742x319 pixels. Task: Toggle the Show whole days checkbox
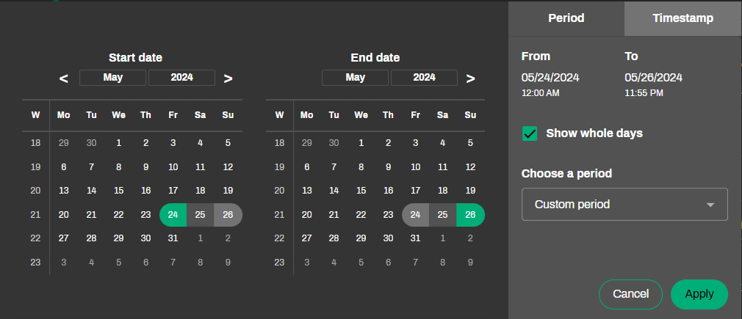[530, 133]
